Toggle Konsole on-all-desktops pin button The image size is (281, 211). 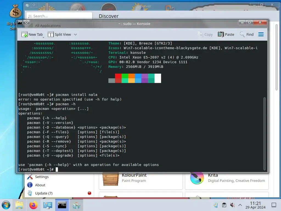tap(27, 23)
